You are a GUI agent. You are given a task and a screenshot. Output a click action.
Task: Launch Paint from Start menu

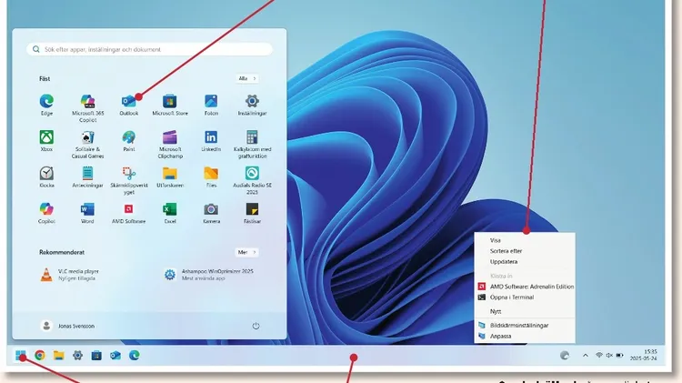click(129, 141)
